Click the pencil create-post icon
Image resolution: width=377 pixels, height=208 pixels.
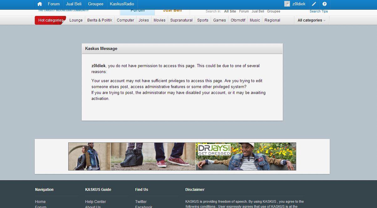tap(314, 4)
